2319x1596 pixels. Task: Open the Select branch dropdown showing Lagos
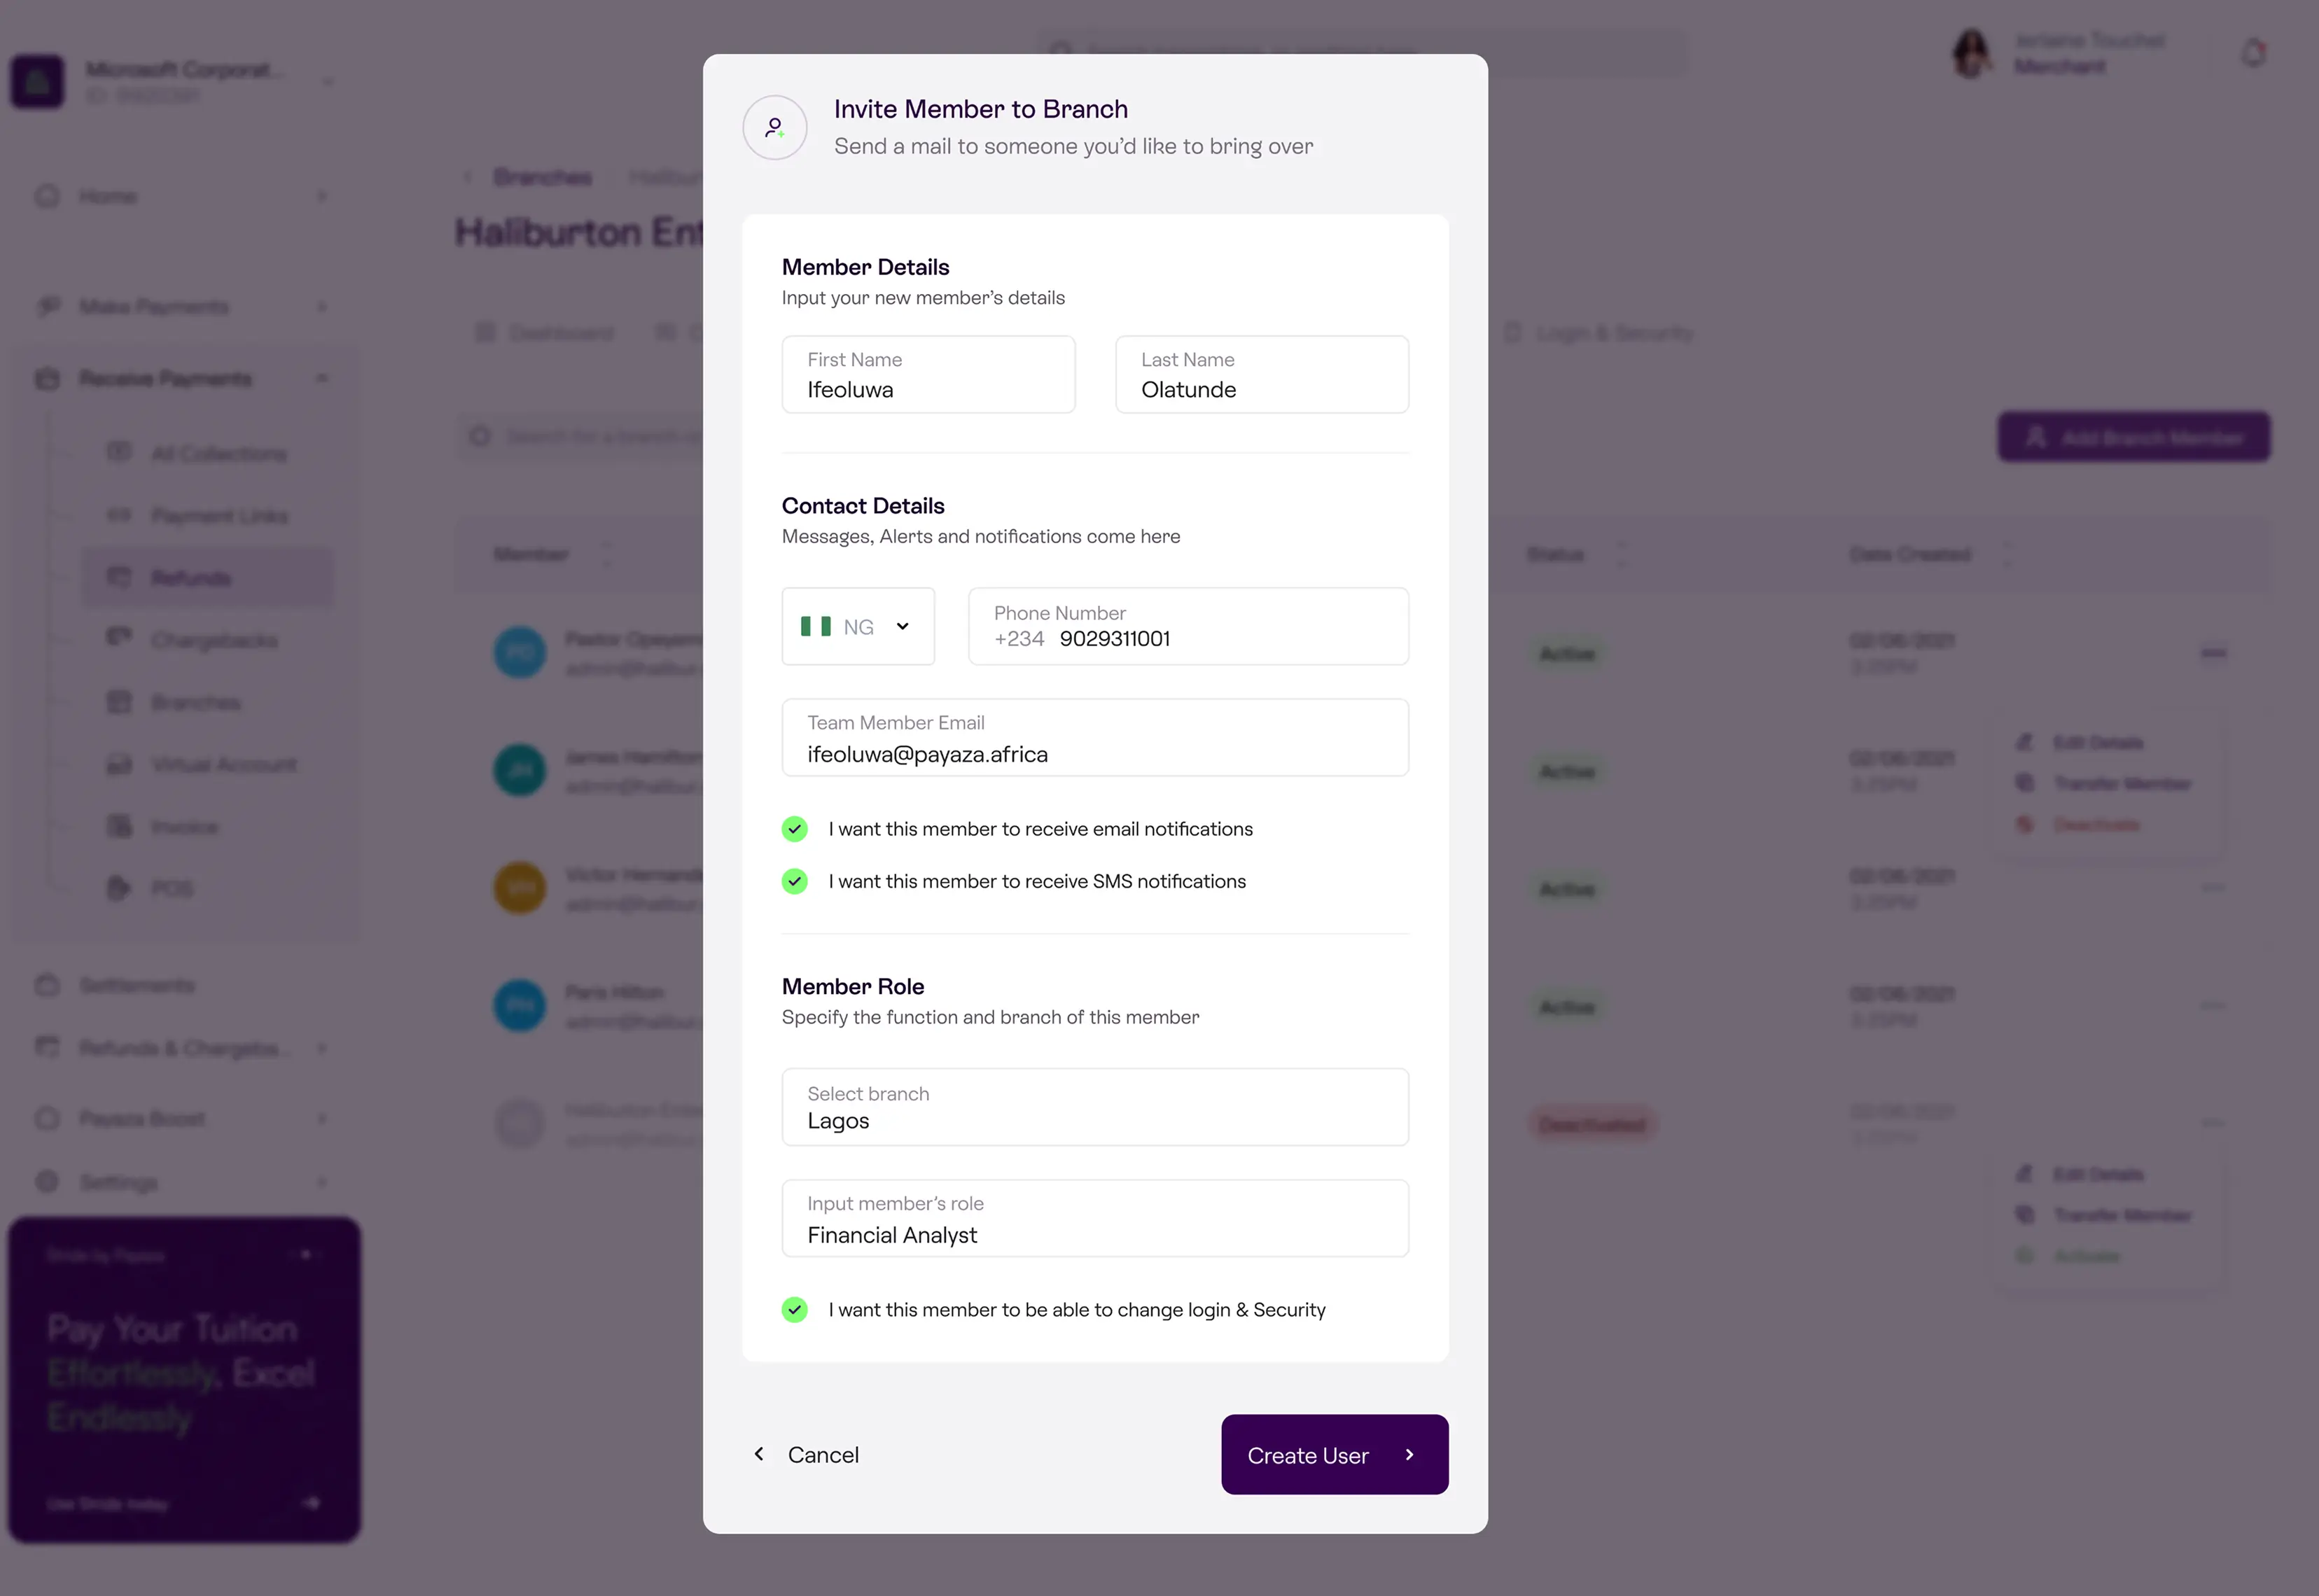click(1095, 1107)
